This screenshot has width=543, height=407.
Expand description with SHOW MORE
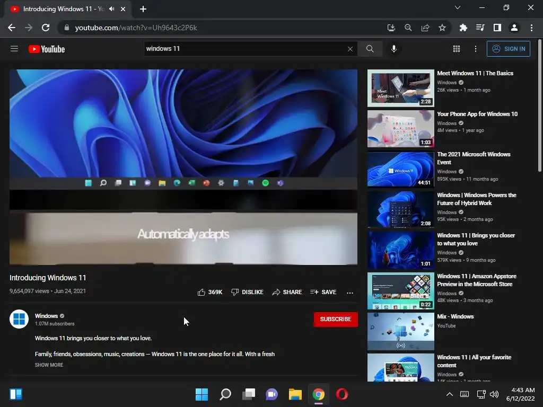(x=49, y=365)
